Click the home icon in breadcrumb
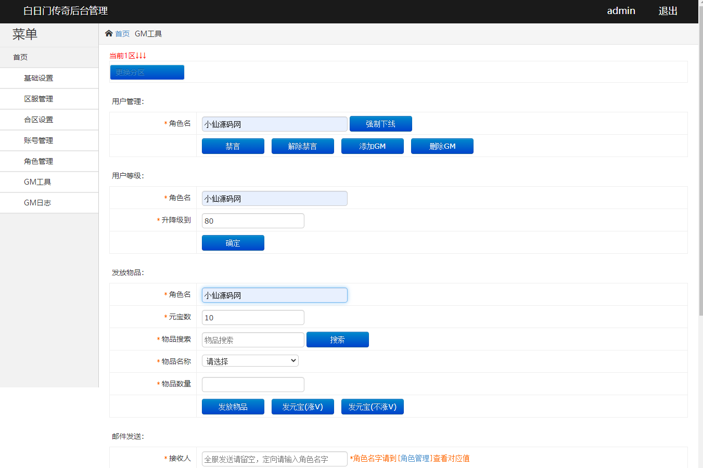Screen dimensions: 703x468 (109, 33)
